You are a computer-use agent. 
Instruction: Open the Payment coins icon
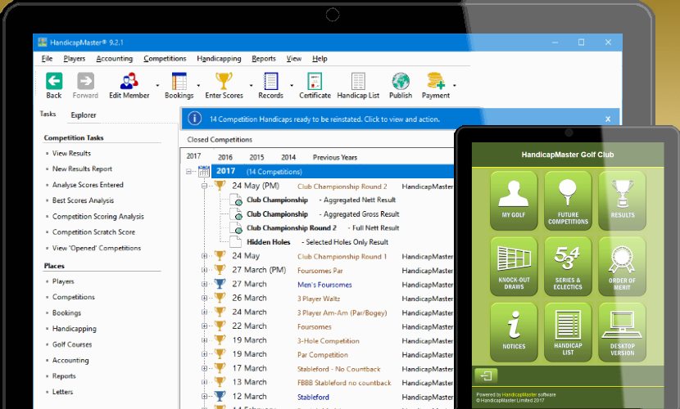tap(435, 82)
